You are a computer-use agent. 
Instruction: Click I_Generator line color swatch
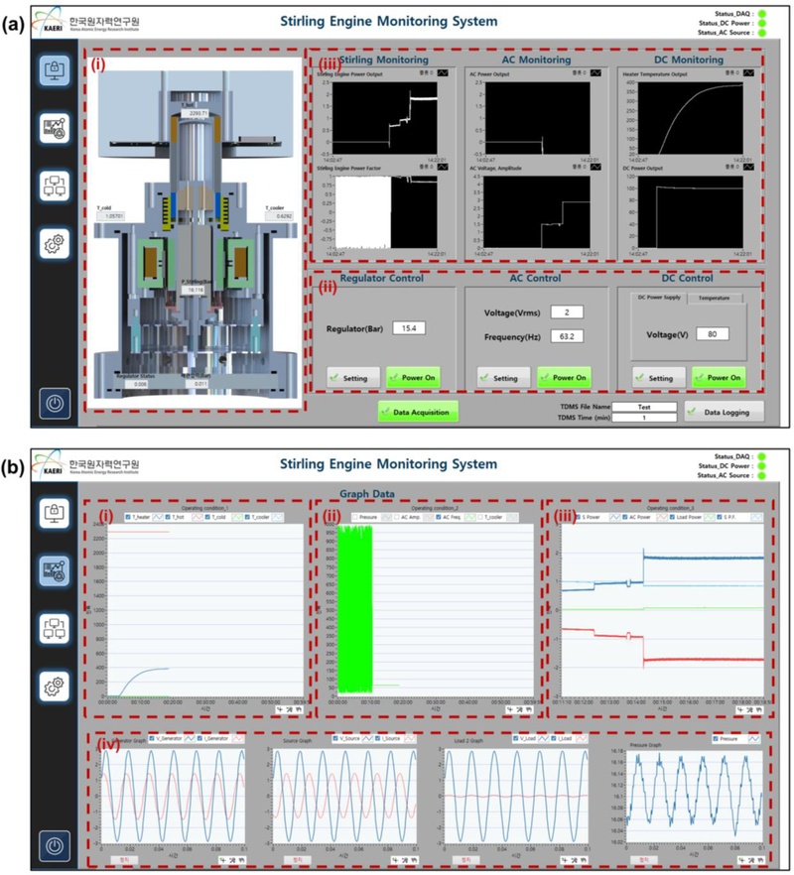[x=238, y=738]
